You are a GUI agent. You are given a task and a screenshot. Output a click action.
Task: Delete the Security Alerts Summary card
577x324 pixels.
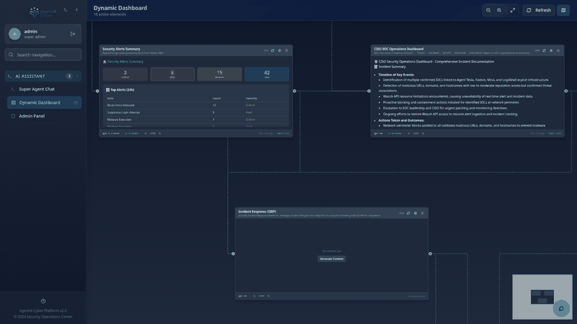[286, 50]
